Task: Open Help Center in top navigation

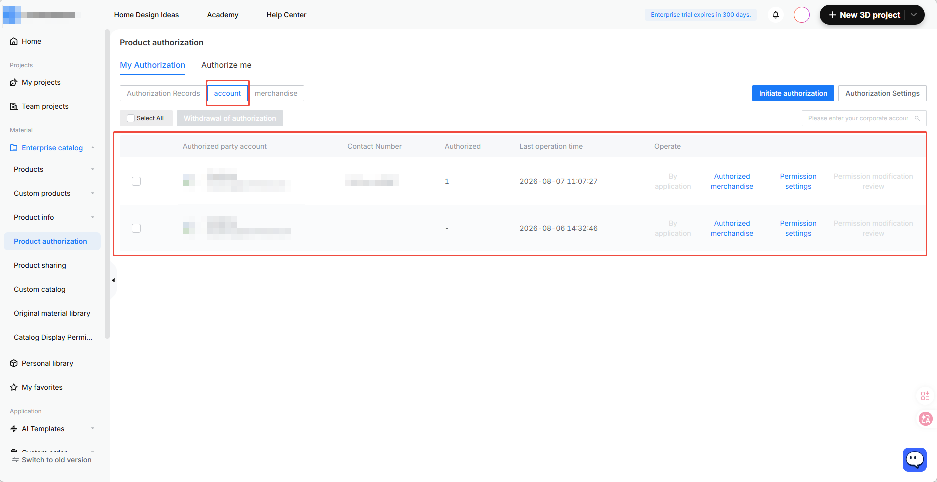Action: [286, 15]
